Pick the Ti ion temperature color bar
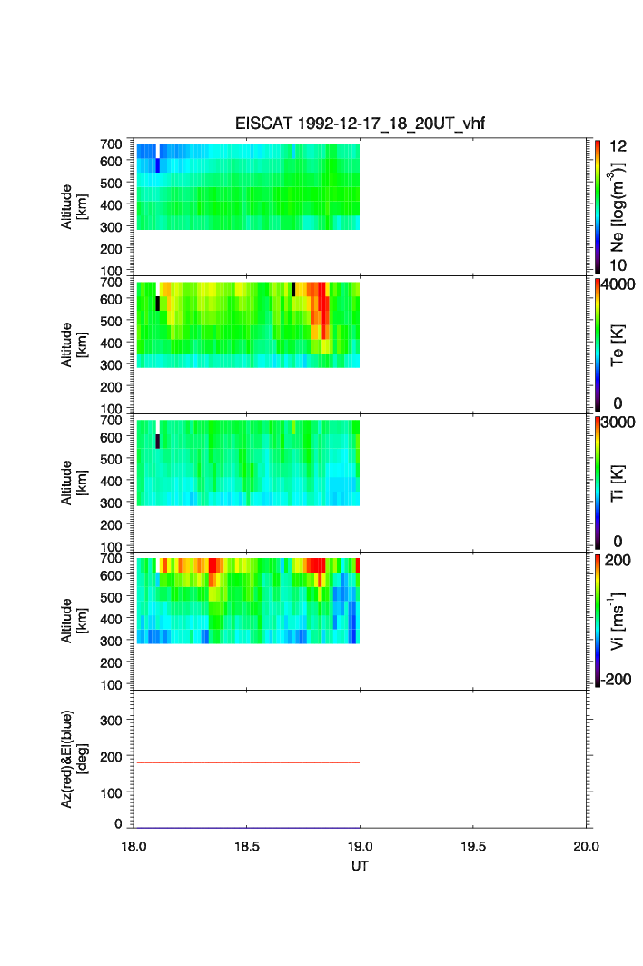 tap(598, 483)
